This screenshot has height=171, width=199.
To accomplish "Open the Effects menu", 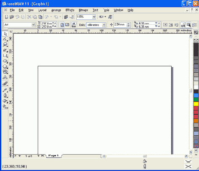I will [x=70, y=10].
